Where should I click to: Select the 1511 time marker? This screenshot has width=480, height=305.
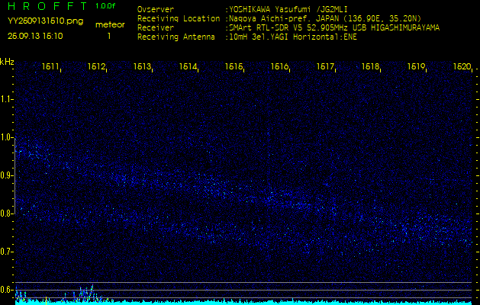[51, 67]
